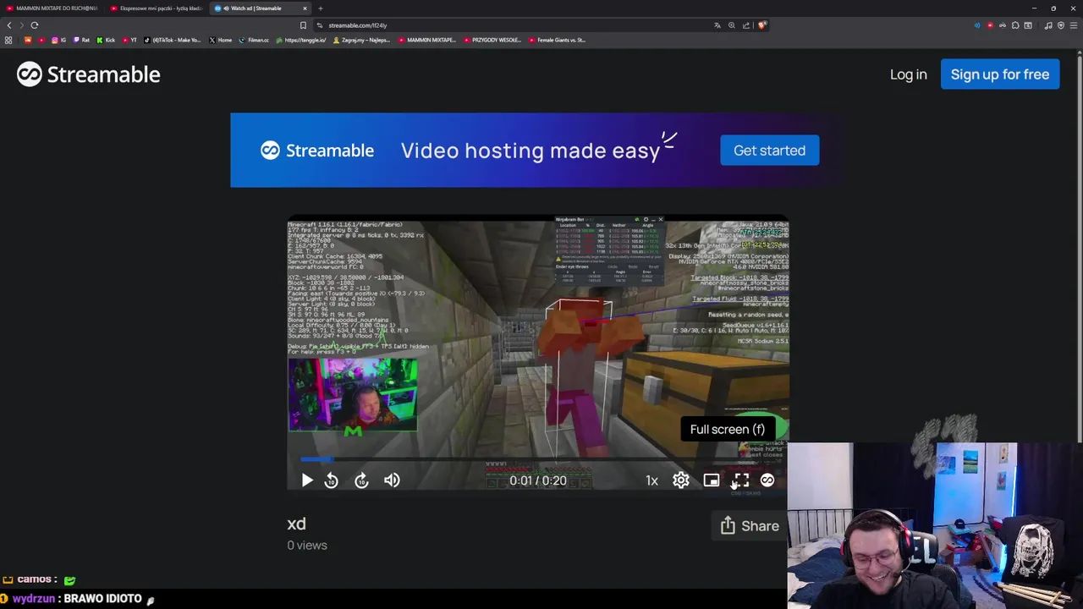Seek on the video progress bar

(x=538, y=460)
